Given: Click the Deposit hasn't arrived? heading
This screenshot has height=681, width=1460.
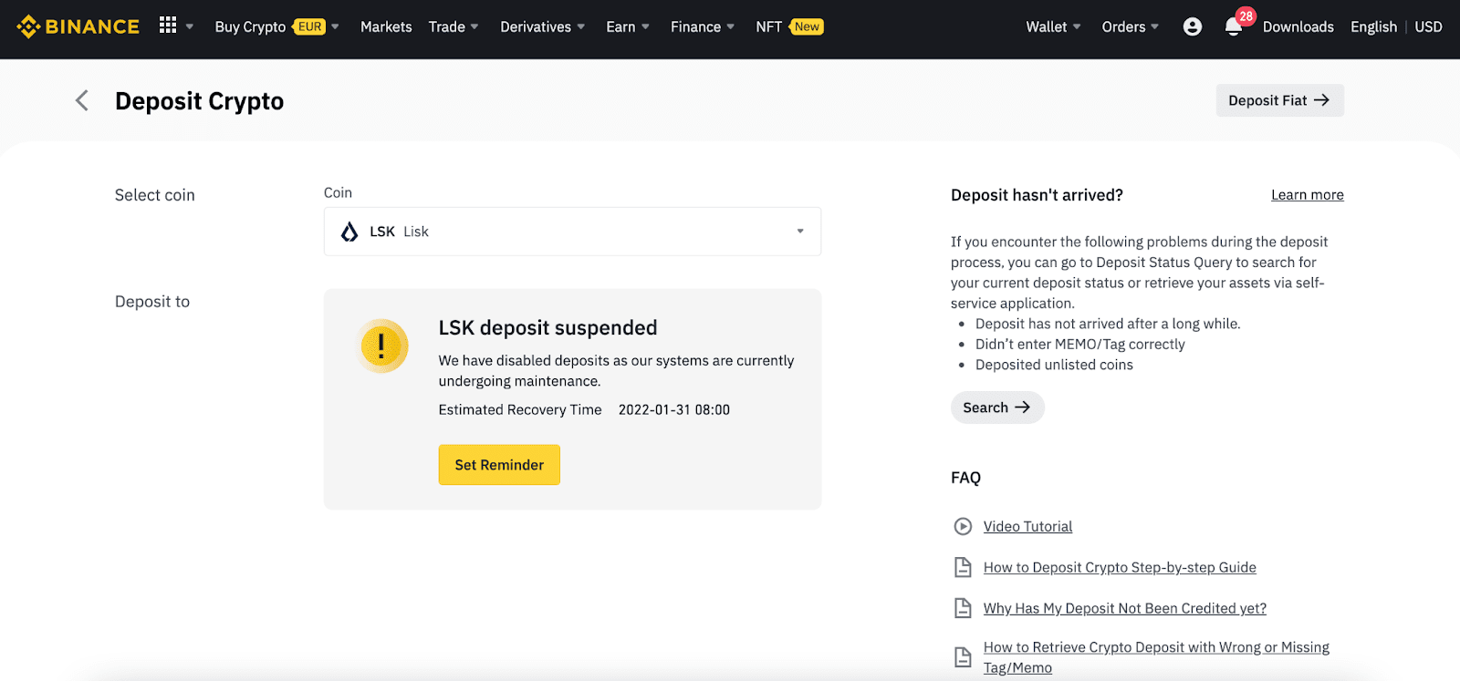Looking at the screenshot, I should (x=1037, y=195).
